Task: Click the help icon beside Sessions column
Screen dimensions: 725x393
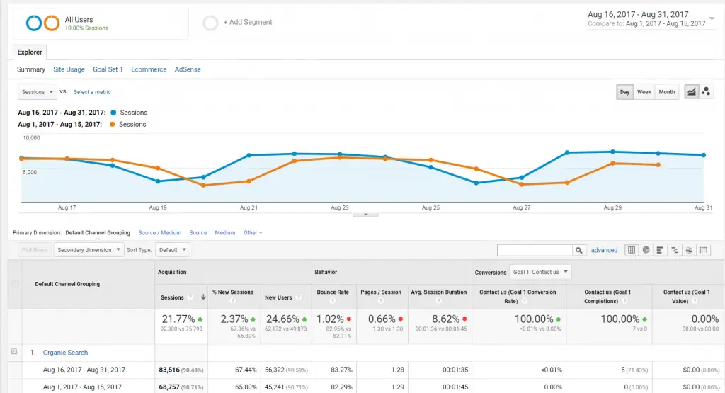Action: click(190, 297)
